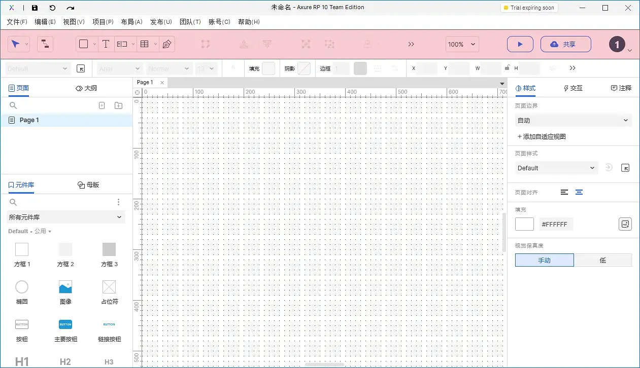Open the 所有元件库 library dropdown
640x368 pixels.
click(x=65, y=217)
